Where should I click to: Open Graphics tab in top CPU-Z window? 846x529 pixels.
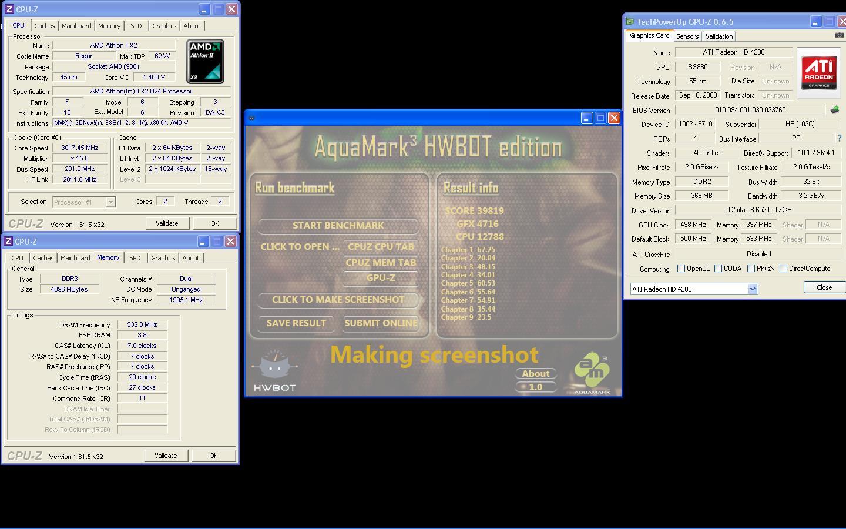(164, 26)
